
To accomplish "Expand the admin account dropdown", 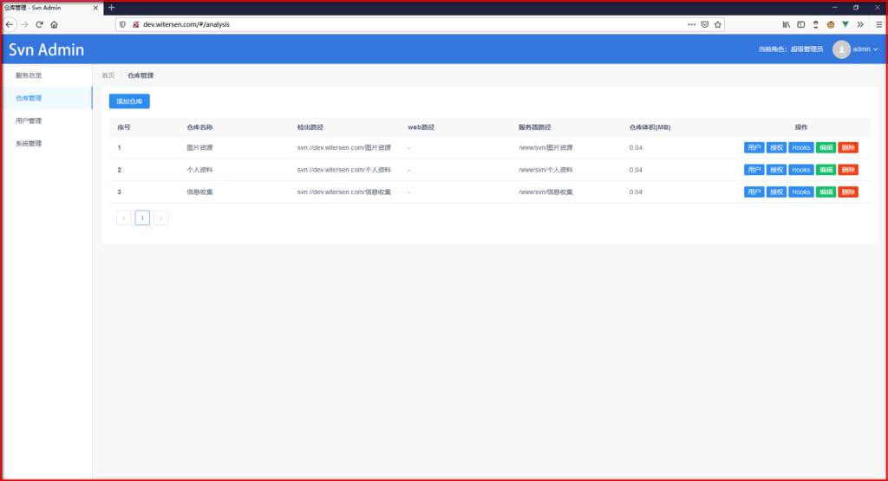I will (x=865, y=49).
